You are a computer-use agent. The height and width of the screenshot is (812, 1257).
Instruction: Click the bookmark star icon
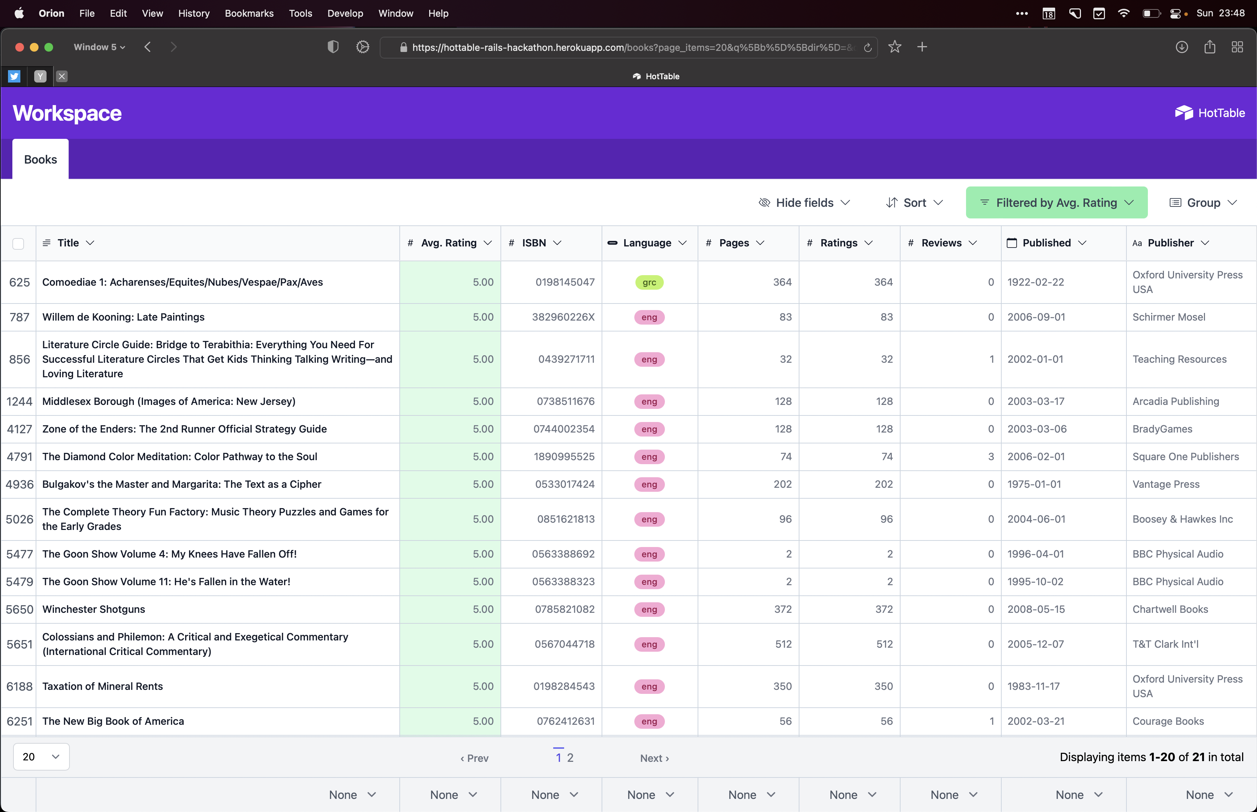coord(895,47)
